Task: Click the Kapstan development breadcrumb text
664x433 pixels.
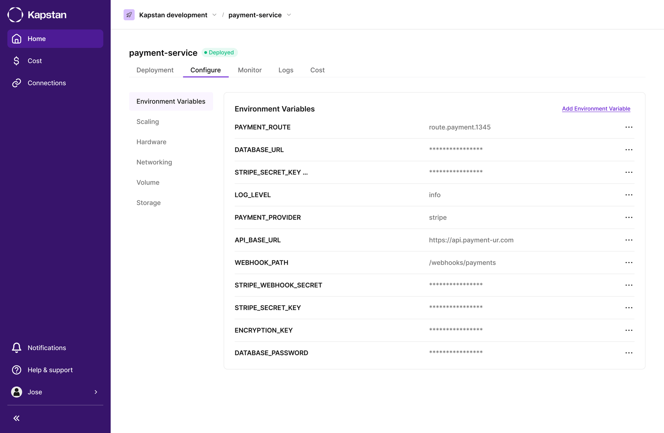Action: tap(173, 15)
